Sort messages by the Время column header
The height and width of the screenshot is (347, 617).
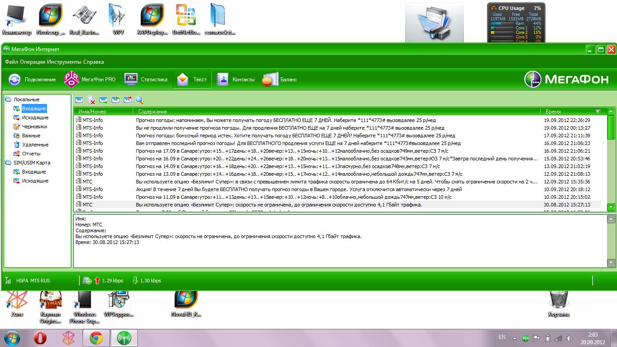click(x=571, y=111)
